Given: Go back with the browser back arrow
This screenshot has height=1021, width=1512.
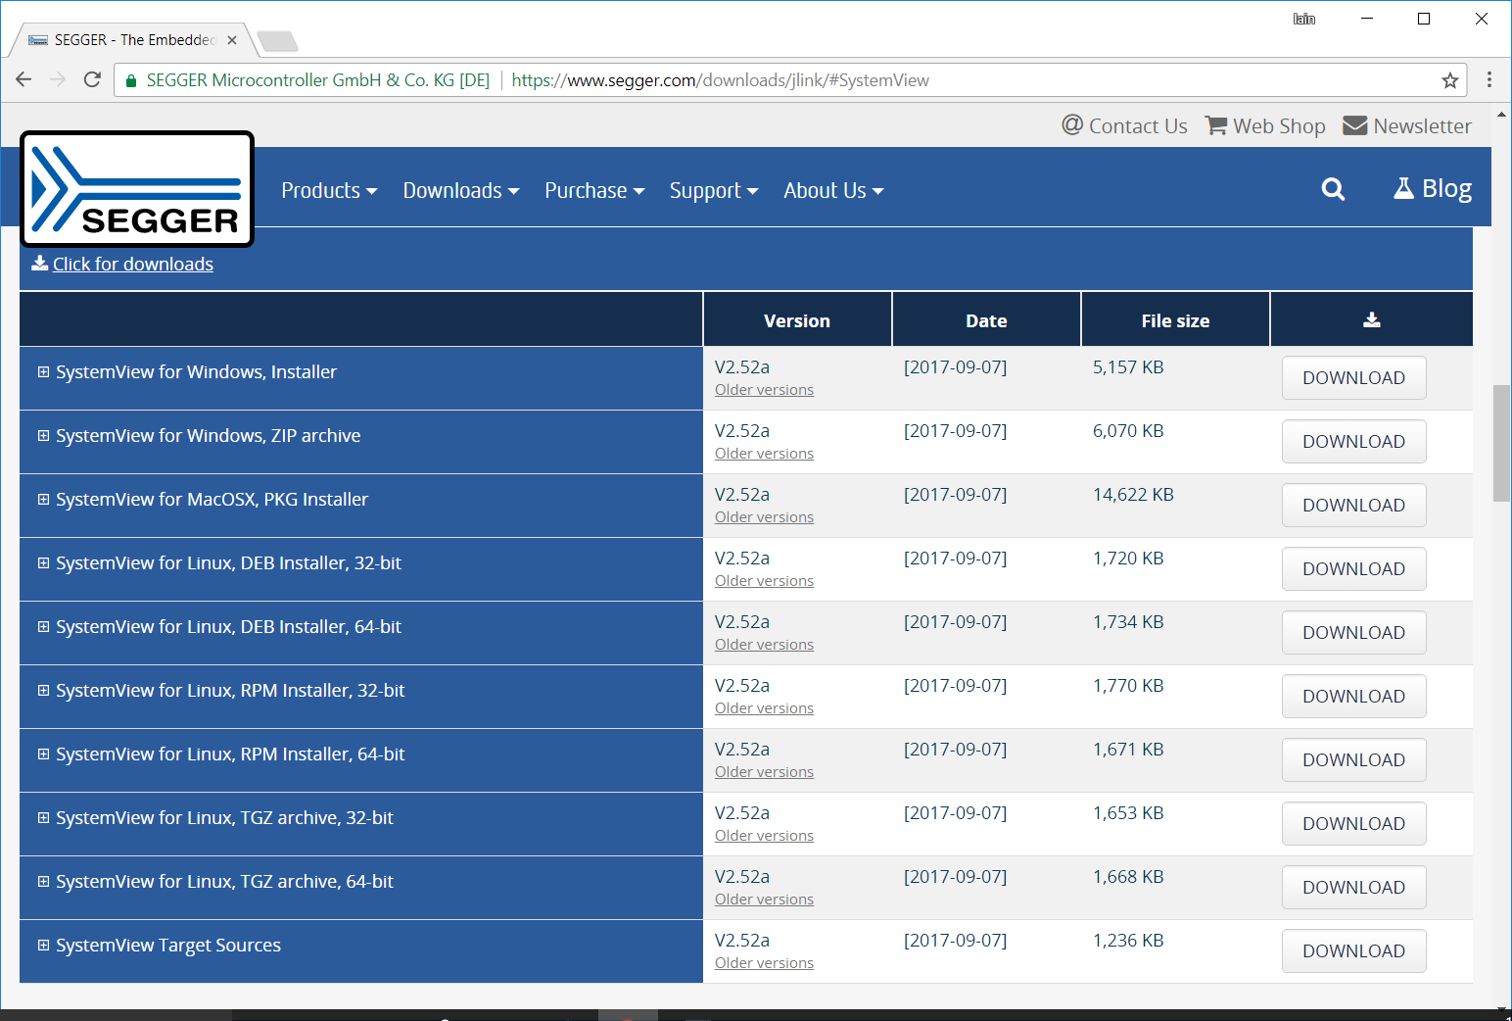Looking at the screenshot, I should click(24, 79).
